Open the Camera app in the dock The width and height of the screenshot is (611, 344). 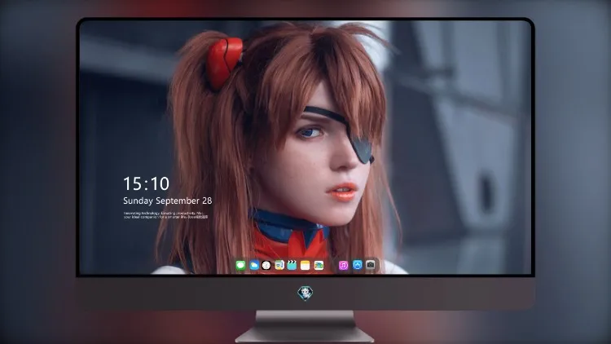click(371, 265)
